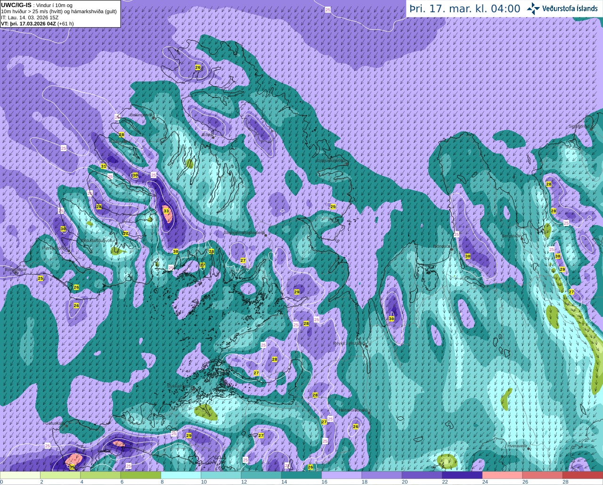Click the legend number 20
This screenshot has height=485, width=603.
click(x=404, y=482)
